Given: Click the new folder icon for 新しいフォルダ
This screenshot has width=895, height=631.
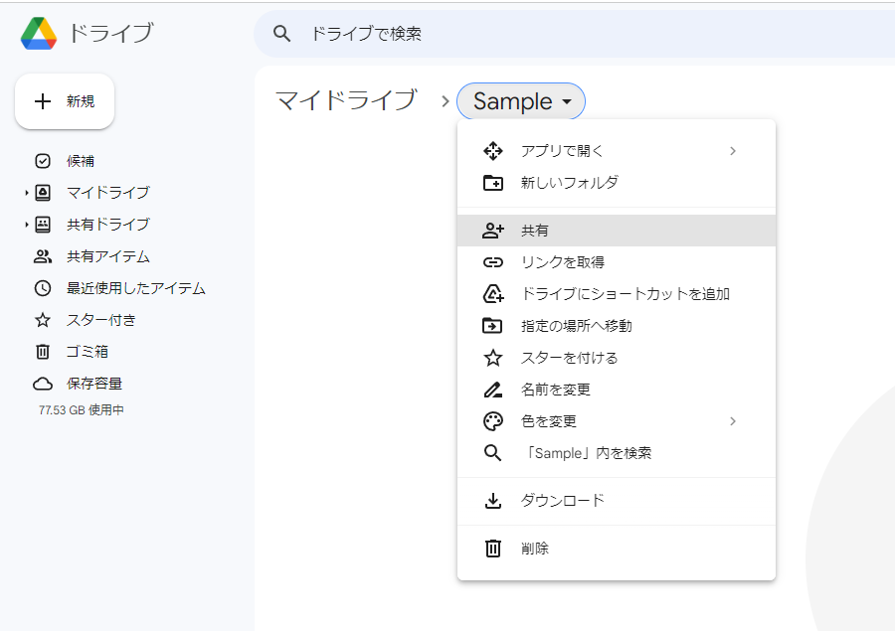Looking at the screenshot, I should [x=493, y=182].
